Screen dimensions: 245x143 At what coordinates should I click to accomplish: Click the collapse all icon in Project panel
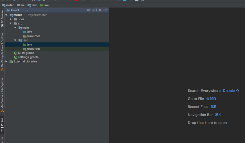93,10
